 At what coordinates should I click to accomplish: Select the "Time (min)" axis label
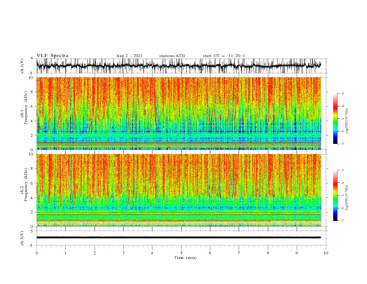pyautogui.click(x=185, y=258)
